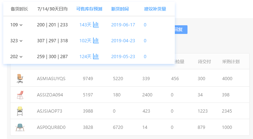
Task: Sort by 断货时间 column header
Action: tap(120, 9)
